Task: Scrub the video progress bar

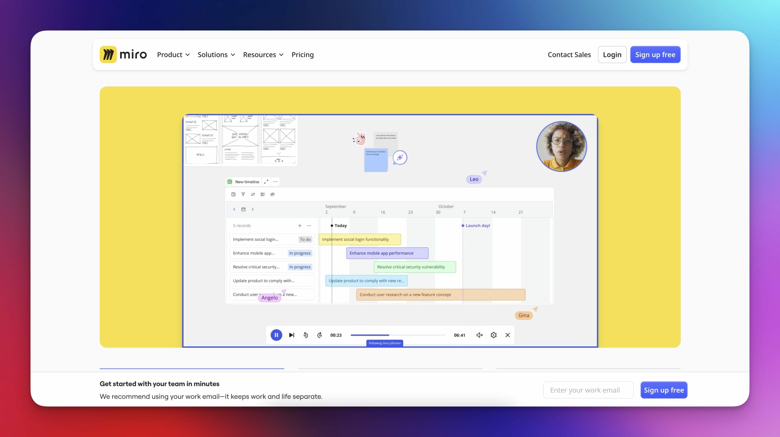Action: coord(398,335)
